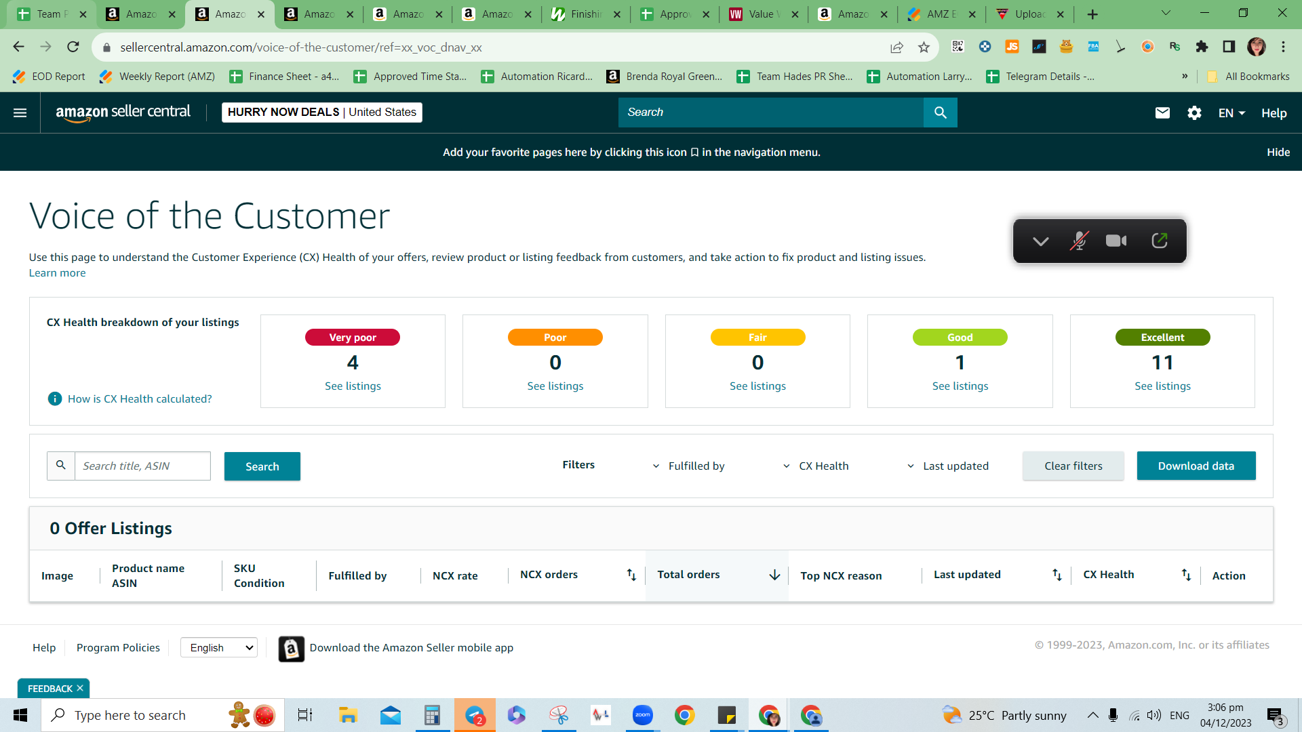Sort by Total orders down arrow

click(x=774, y=575)
